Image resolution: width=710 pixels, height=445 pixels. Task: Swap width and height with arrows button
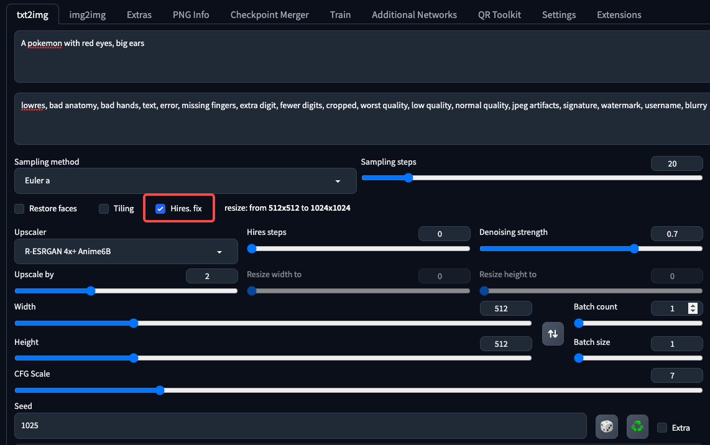553,334
